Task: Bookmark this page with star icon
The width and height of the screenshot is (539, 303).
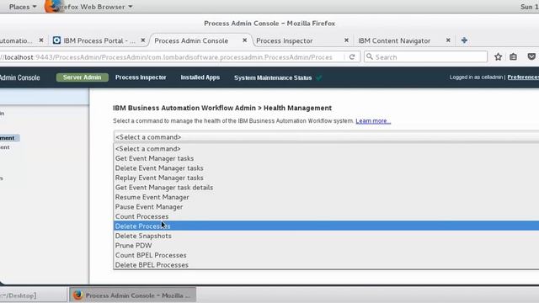Action: [498, 57]
